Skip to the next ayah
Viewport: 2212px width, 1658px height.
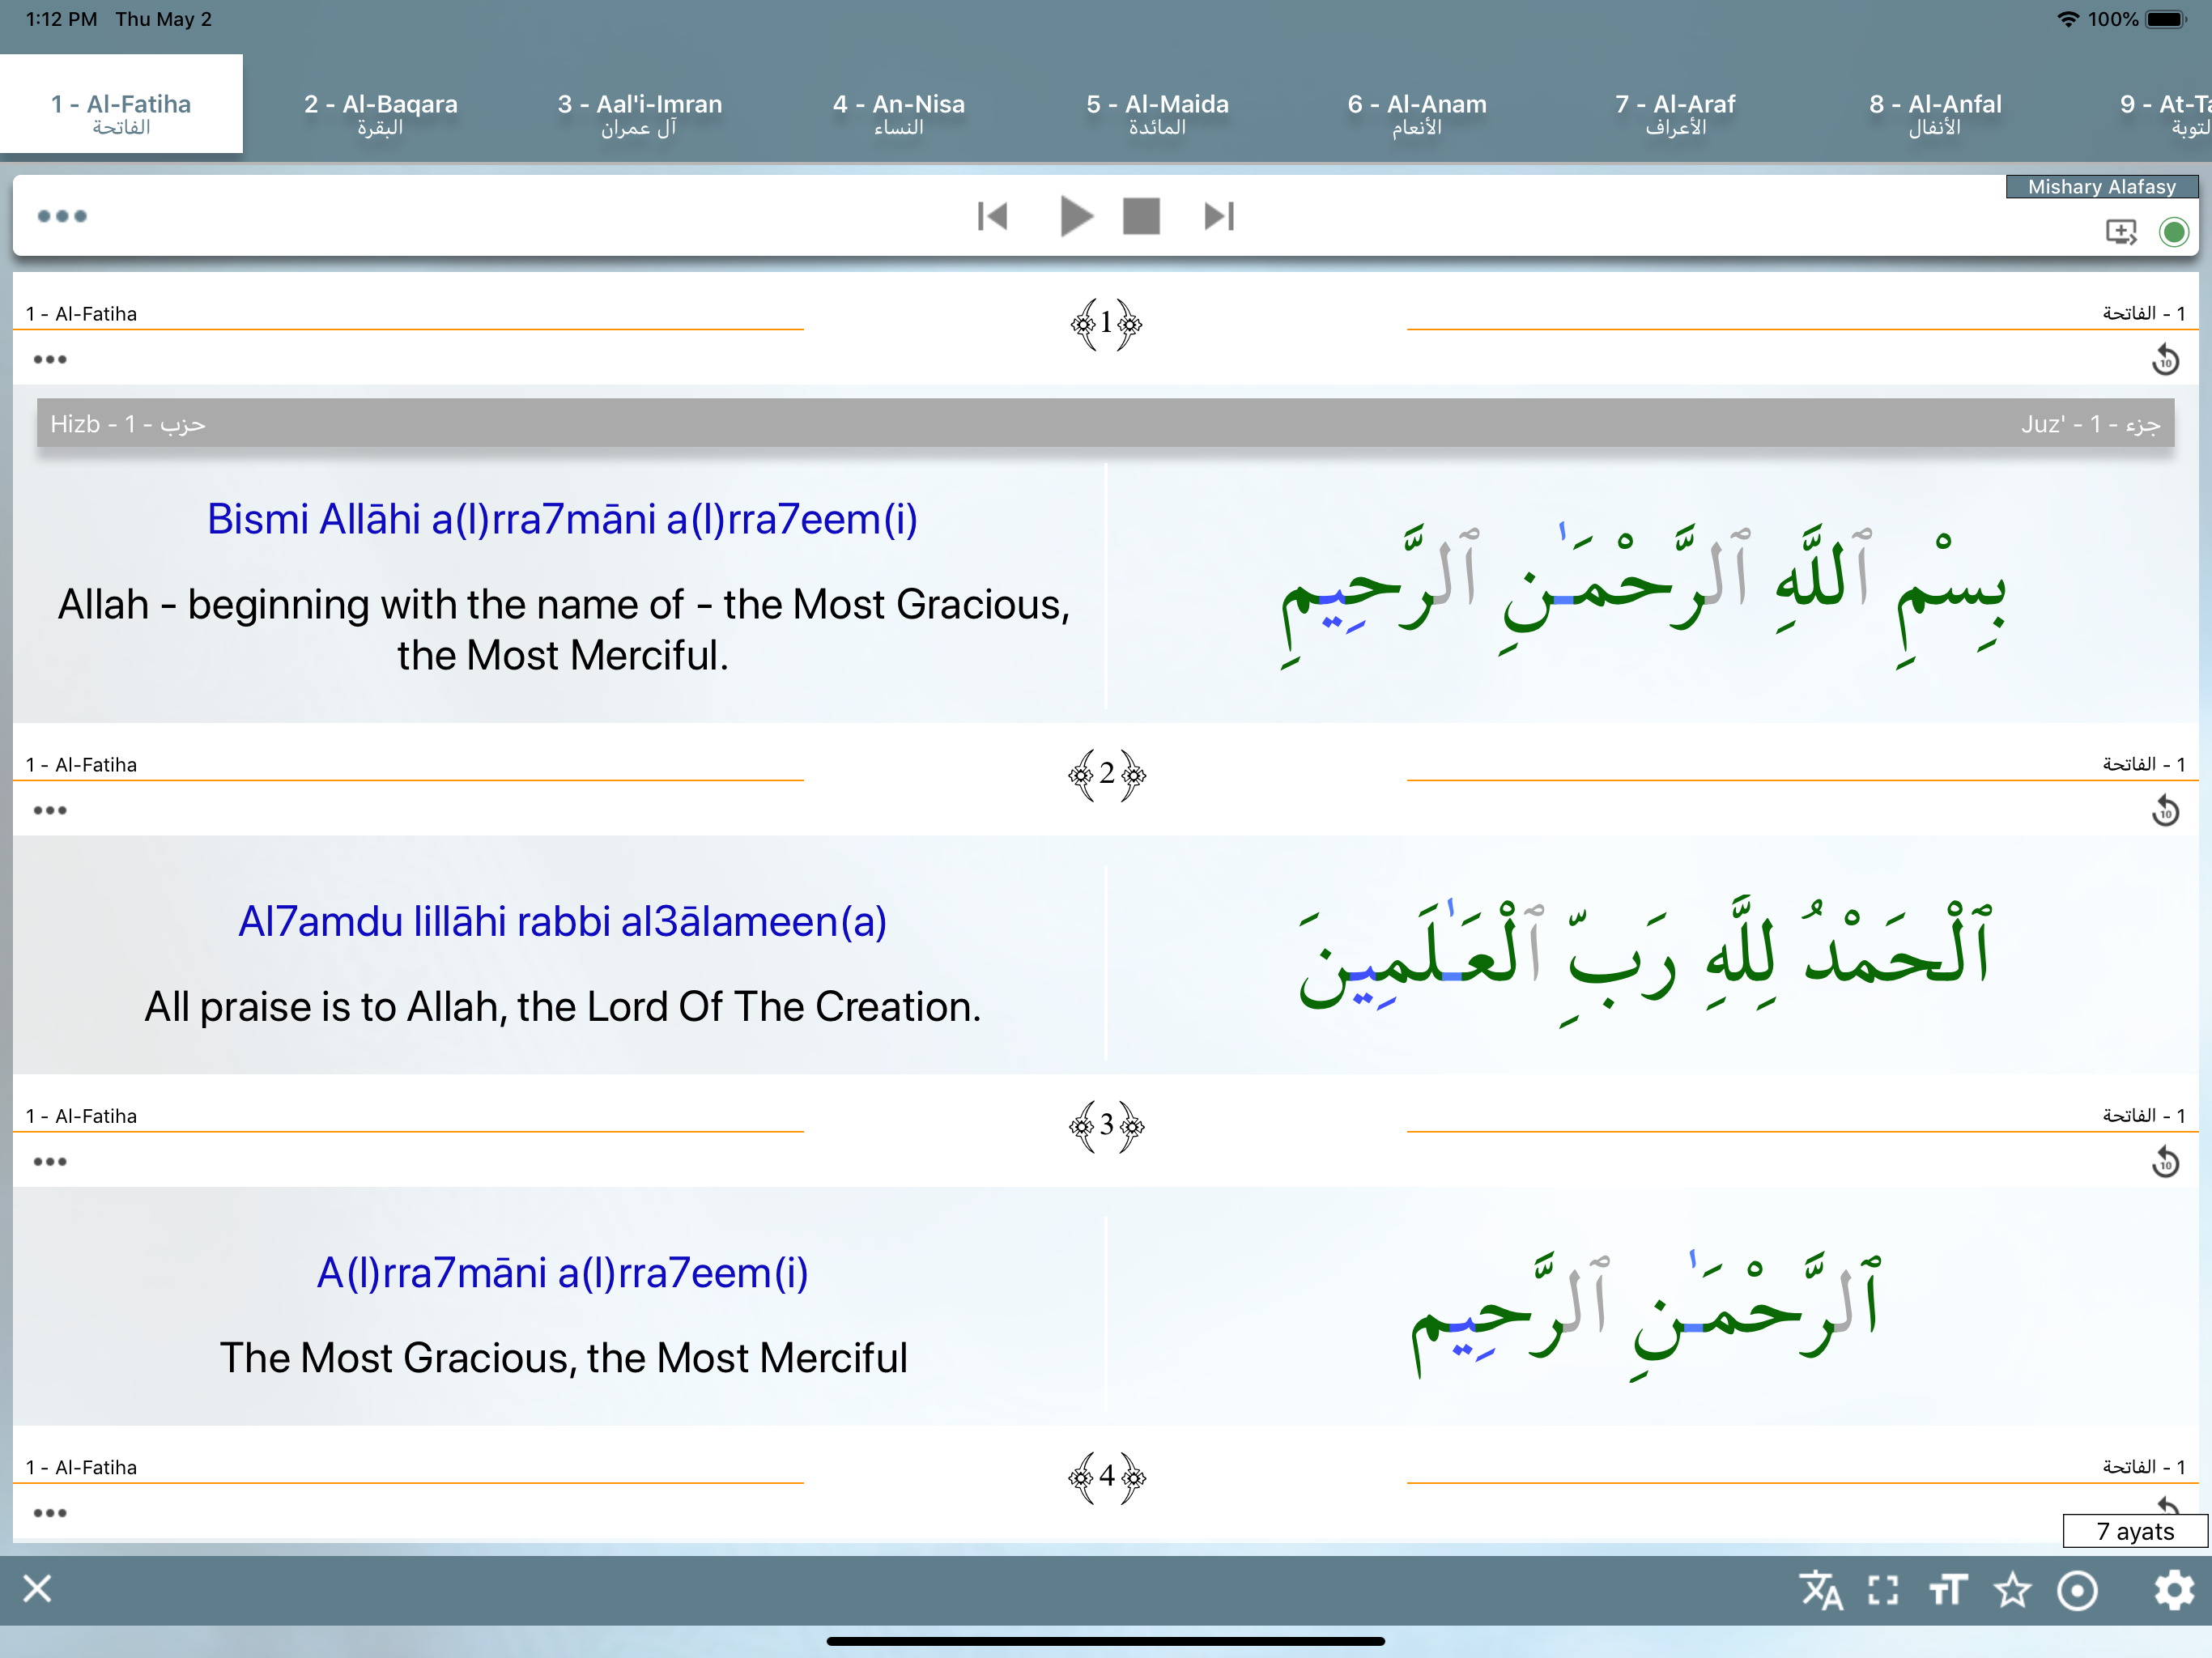pyautogui.click(x=1219, y=216)
